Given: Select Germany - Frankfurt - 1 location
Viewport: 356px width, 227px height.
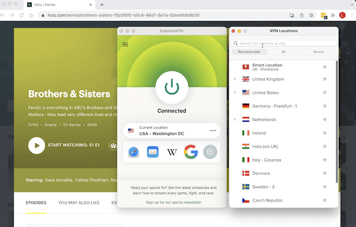Looking at the screenshot, I should (x=282, y=106).
